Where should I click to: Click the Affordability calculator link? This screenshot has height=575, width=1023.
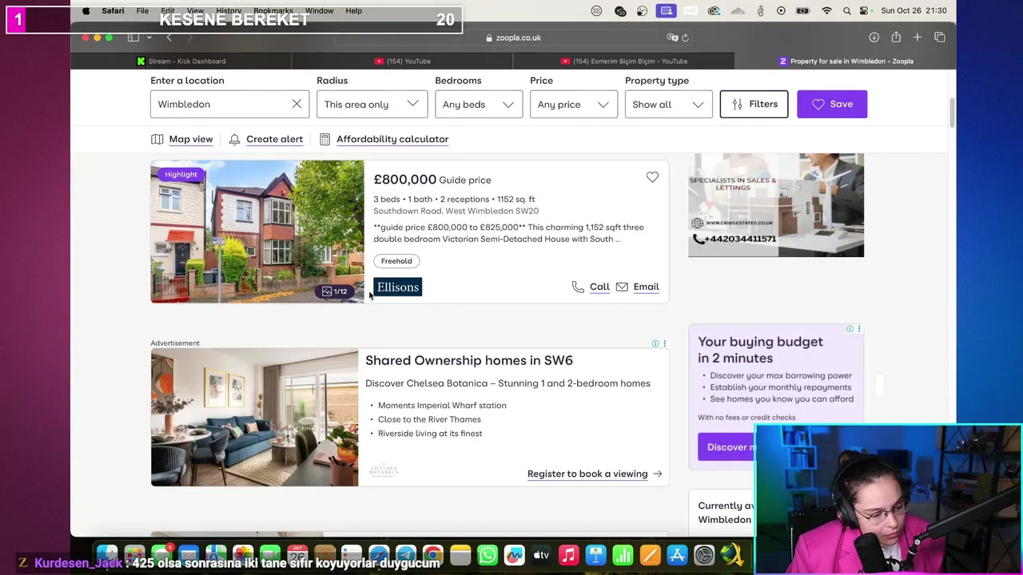[392, 139]
